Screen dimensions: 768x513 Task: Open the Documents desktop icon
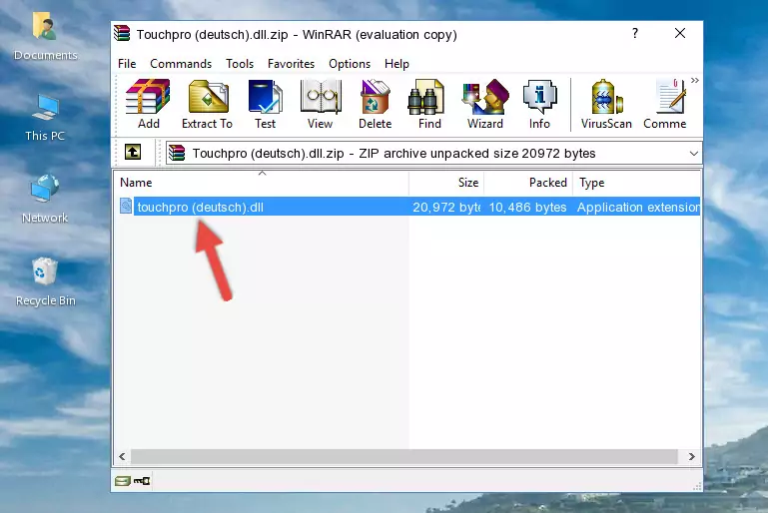46,35
